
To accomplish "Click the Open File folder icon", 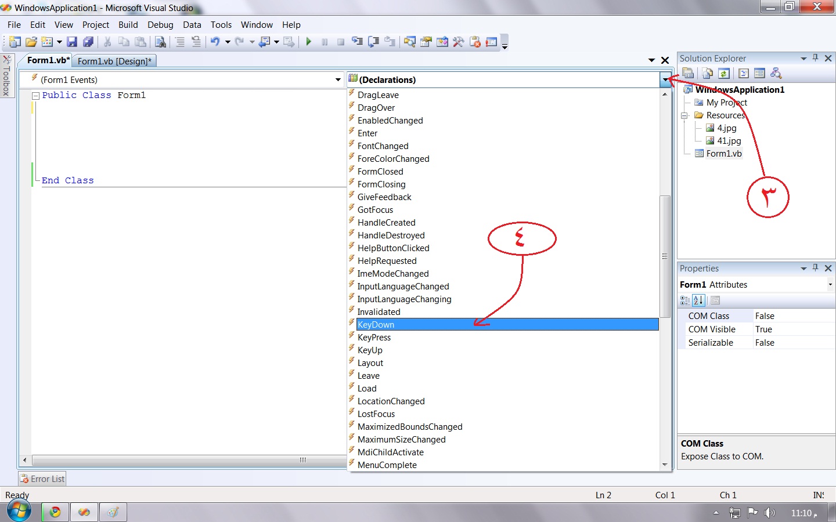I will pyautogui.click(x=31, y=42).
